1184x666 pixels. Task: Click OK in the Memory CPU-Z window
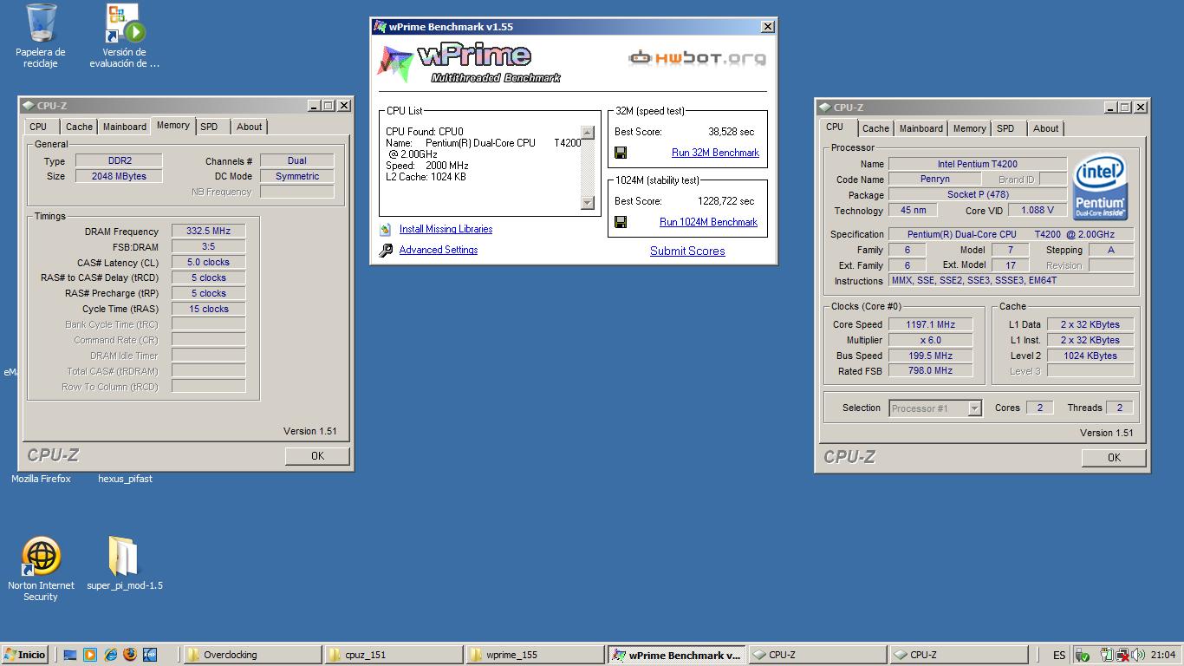tap(317, 456)
